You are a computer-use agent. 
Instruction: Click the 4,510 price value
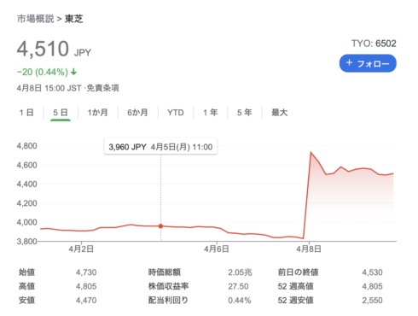pos(43,49)
